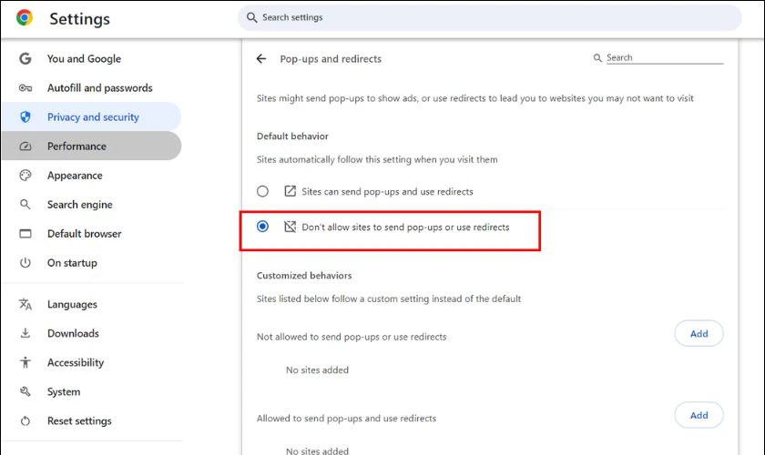The width and height of the screenshot is (765, 455).
Task: Focus the Search settings field
Action: (489, 17)
